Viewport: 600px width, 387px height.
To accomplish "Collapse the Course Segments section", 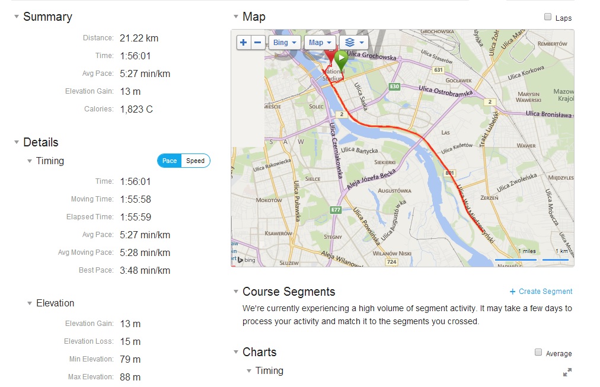I will pos(235,292).
